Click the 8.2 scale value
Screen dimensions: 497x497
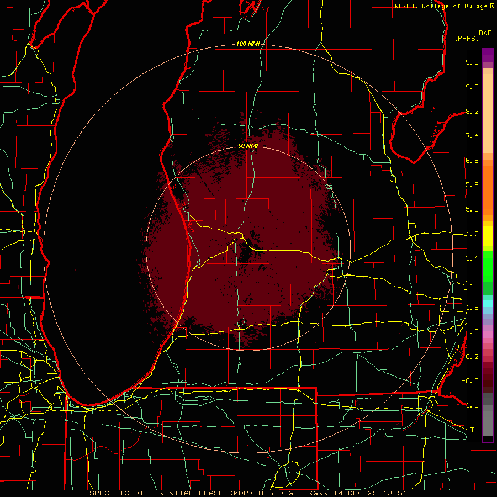[x=472, y=111]
